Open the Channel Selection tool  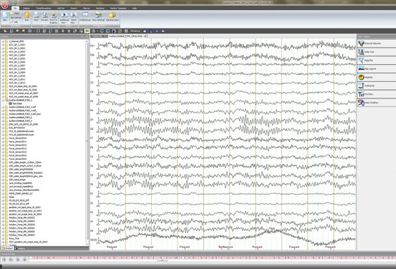pos(373,42)
